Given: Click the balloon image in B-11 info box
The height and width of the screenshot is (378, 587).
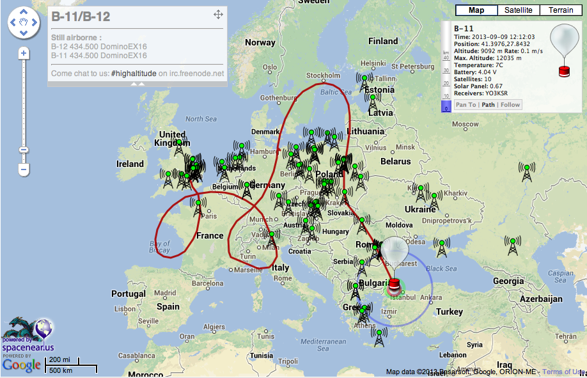Looking at the screenshot, I should 564,51.
